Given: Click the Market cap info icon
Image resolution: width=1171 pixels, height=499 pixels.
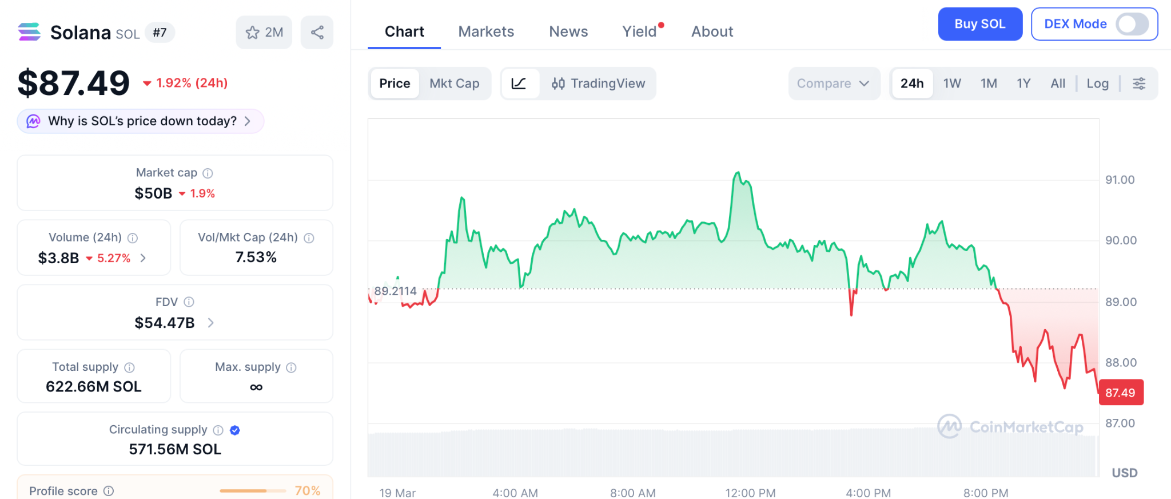Looking at the screenshot, I should (208, 173).
